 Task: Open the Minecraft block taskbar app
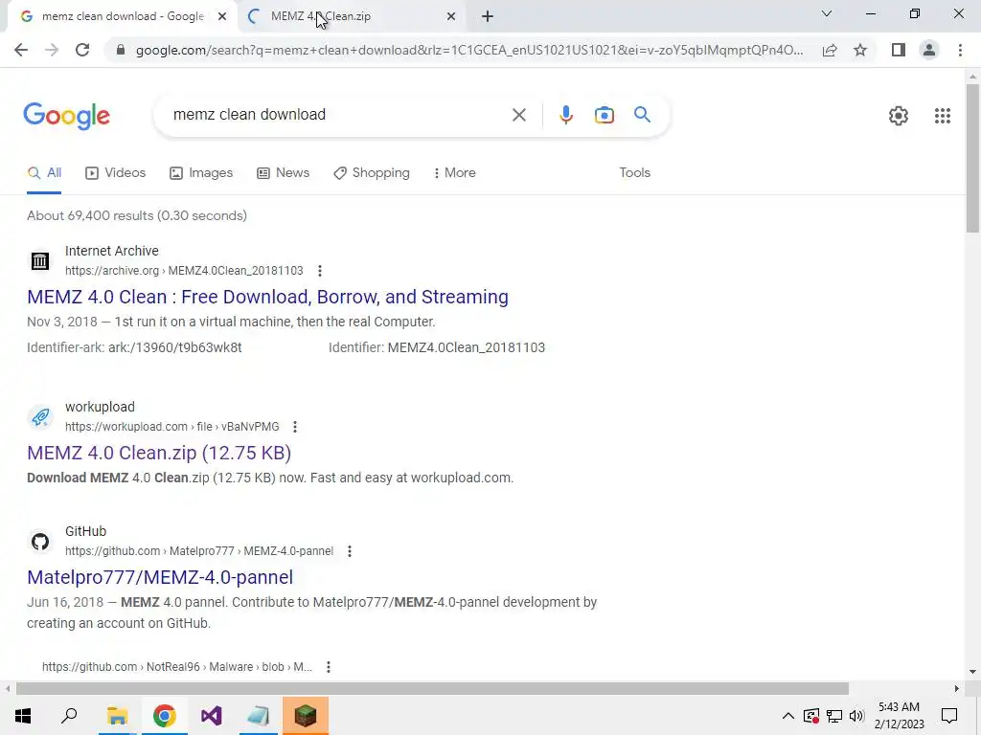(x=306, y=716)
